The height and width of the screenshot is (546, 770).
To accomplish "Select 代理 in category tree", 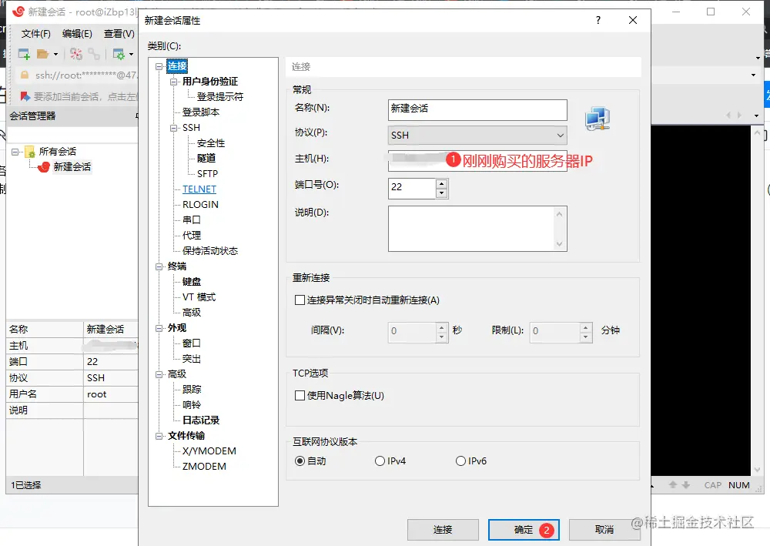I will point(192,235).
